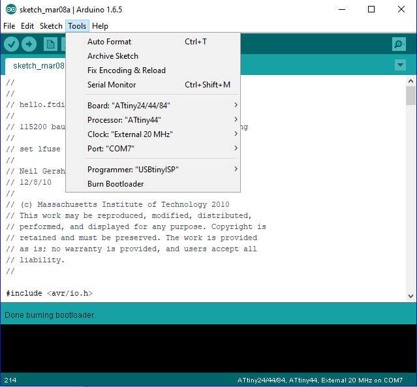Click the editor scroll down arrow
The height and width of the screenshot is (387, 417).
click(x=410, y=296)
